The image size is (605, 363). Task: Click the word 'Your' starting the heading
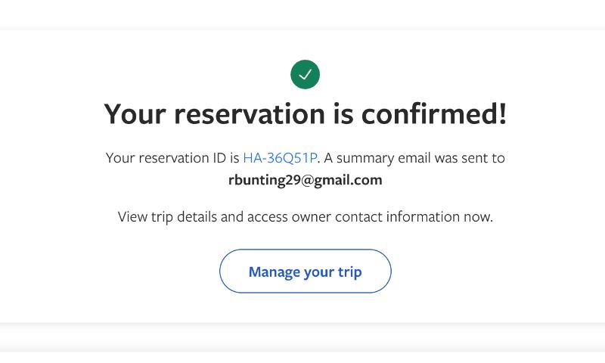[134, 114]
